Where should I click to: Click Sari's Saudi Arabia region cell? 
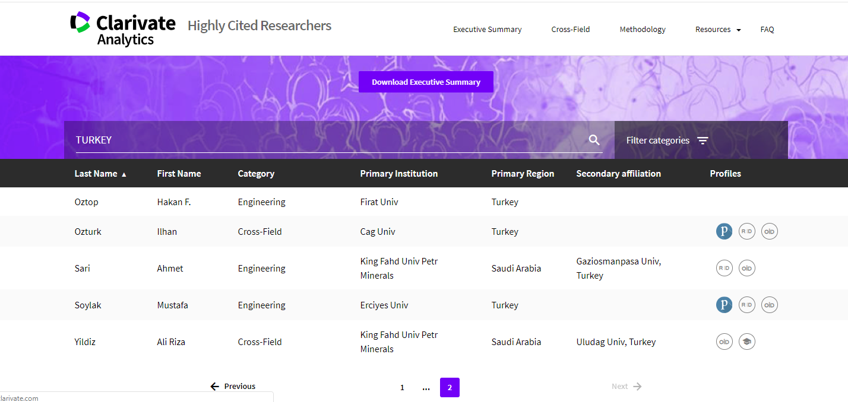pos(516,268)
